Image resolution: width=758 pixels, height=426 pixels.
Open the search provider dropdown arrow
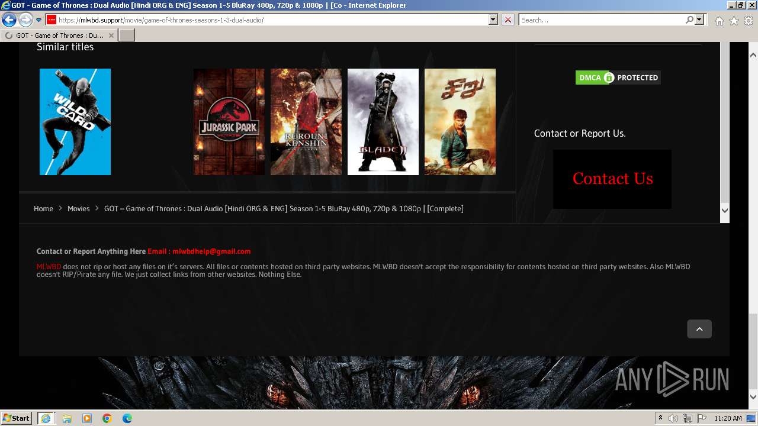(x=699, y=20)
